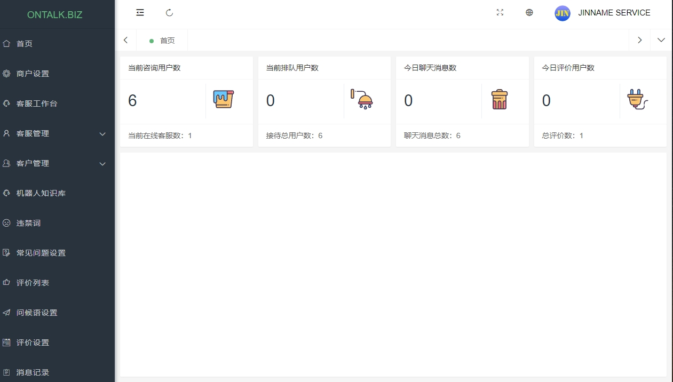Open the tab options dropdown arrow
This screenshot has width=673, height=382.
point(661,40)
